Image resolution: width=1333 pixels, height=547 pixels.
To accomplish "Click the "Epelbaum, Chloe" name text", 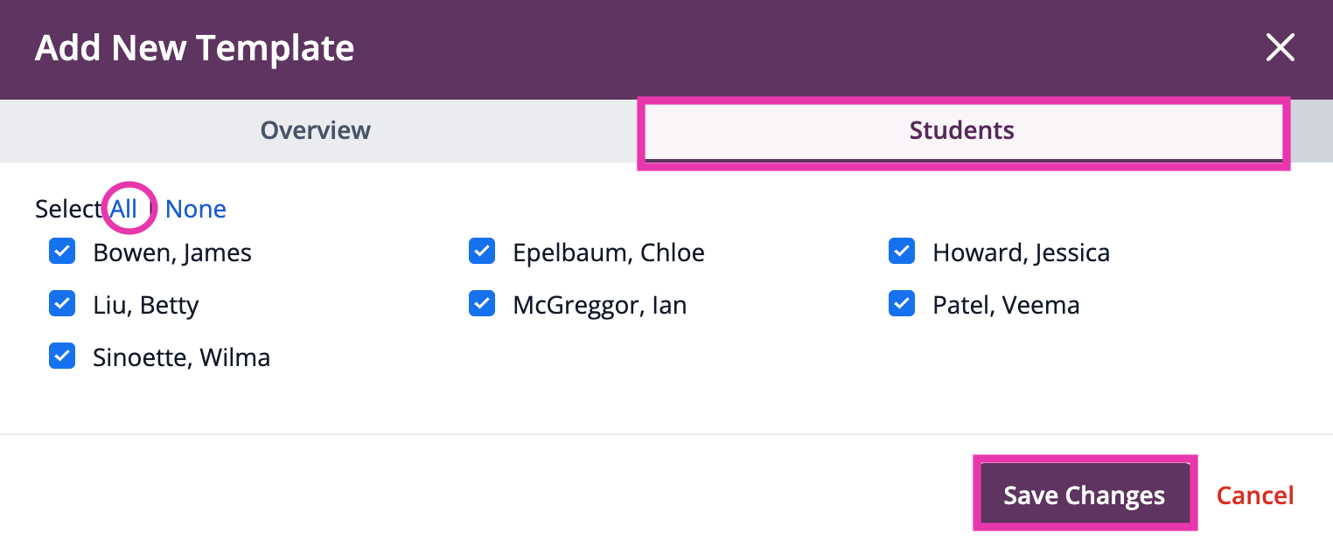I will [609, 253].
